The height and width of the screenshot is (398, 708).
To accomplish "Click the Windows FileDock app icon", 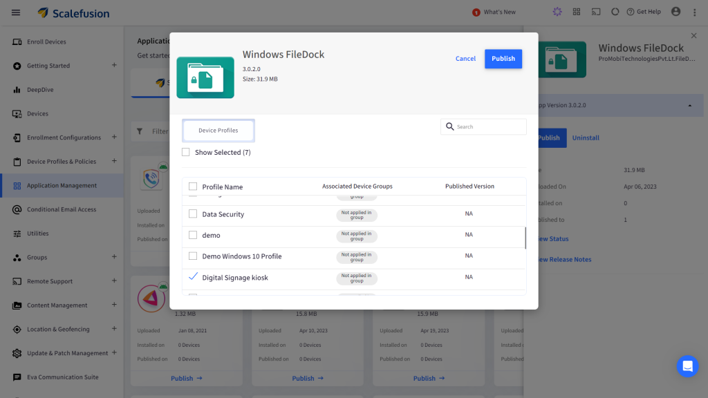I will point(205,77).
